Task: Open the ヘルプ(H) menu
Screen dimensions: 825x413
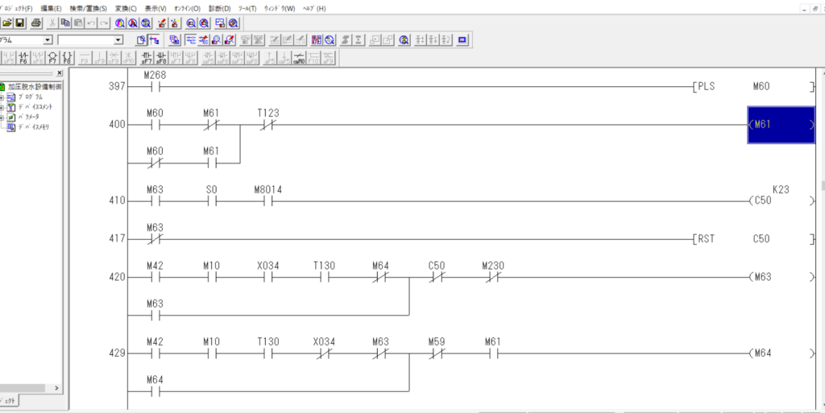Action: pos(314,8)
